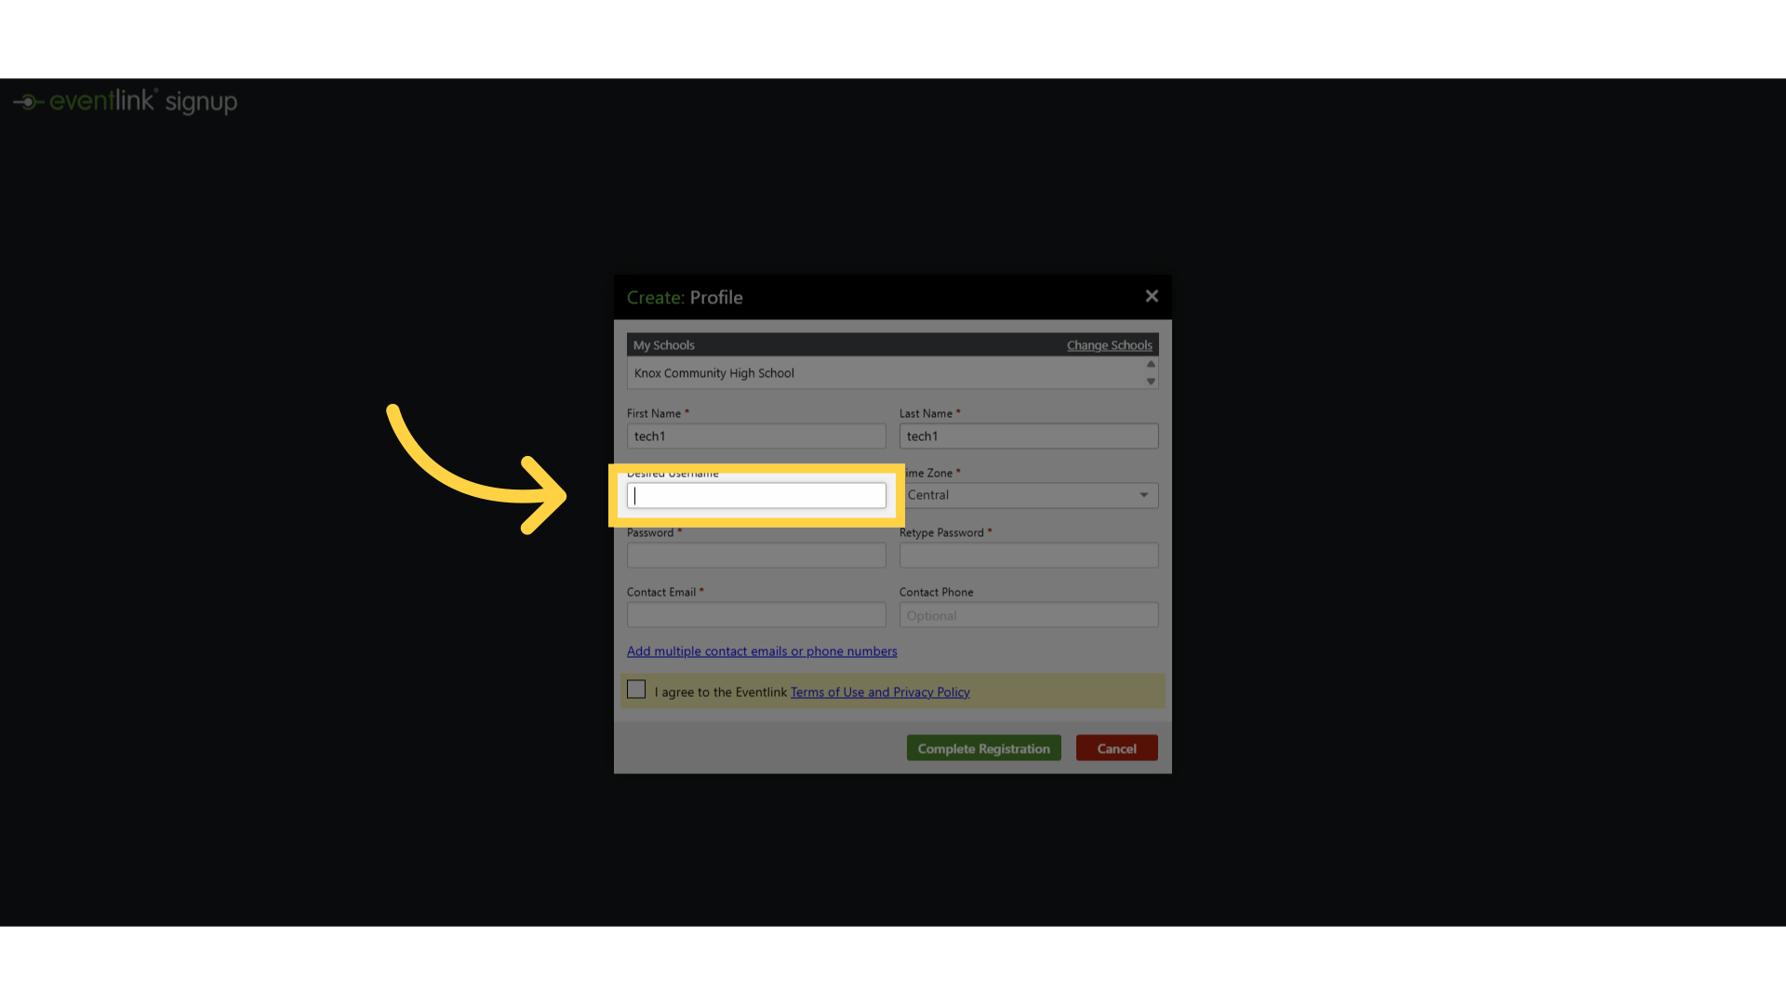Open the Time Zone dropdown showing Central
Viewport: 1786px width, 1005px height.
1029,496
